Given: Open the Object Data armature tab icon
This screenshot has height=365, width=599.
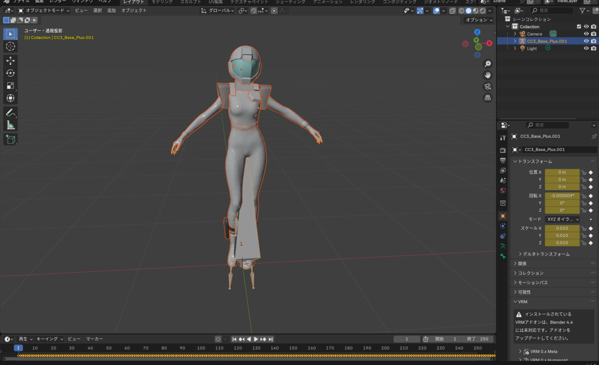Looking at the screenshot, I should click(503, 246).
